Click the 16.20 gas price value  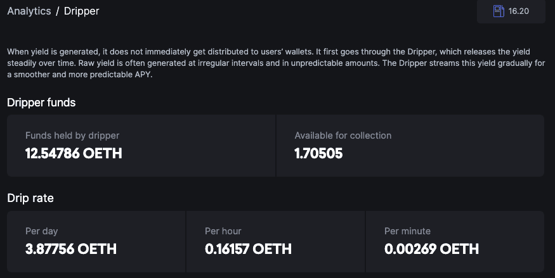(519, 11)
